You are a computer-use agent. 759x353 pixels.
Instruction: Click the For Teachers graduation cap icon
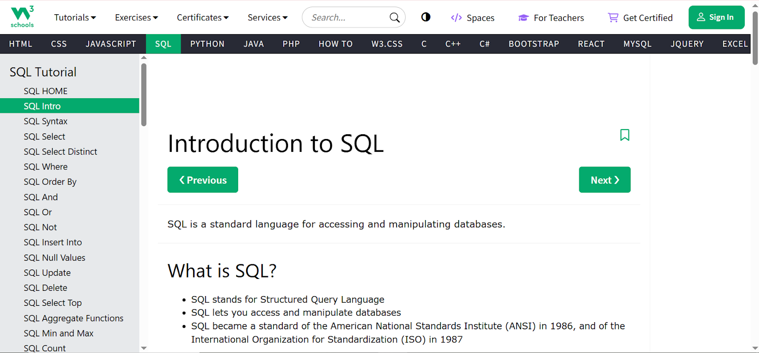click(x=523, y=18)
